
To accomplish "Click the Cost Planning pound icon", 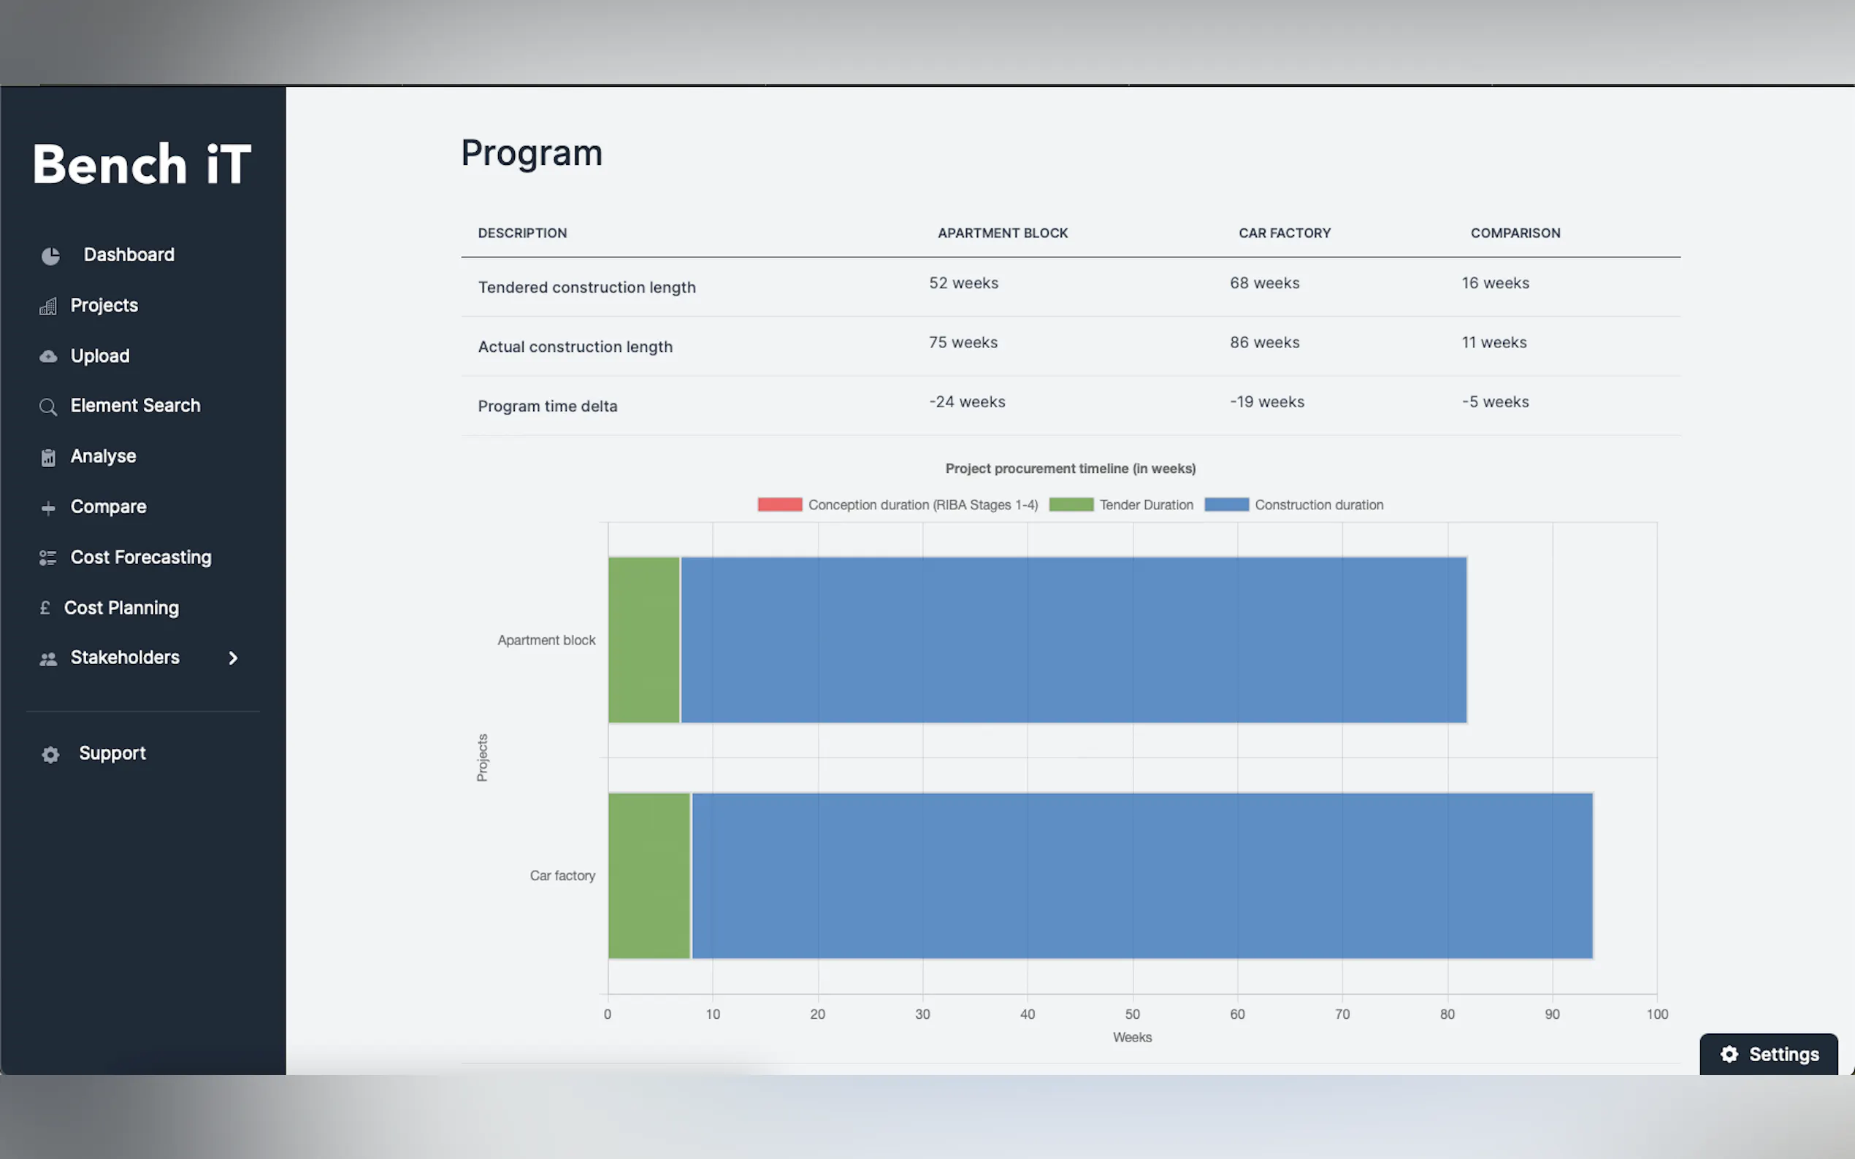I will pos(45,608).
